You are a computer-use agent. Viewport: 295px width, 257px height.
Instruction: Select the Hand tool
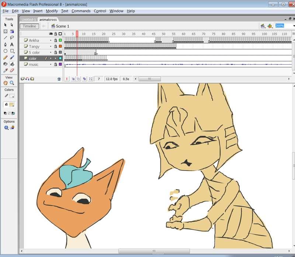[5, 83]
